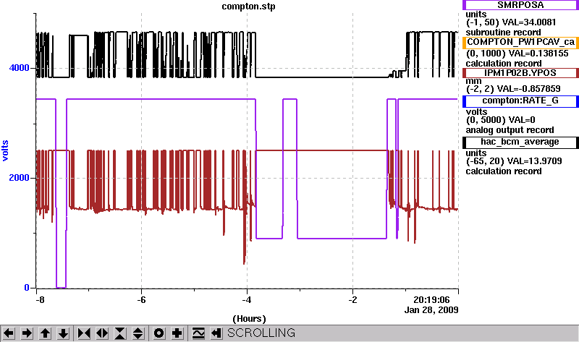The width and height of the screenshot is (579, 342).
Task: Click the 'analog output record' description text
Action: tap(510, 130)
